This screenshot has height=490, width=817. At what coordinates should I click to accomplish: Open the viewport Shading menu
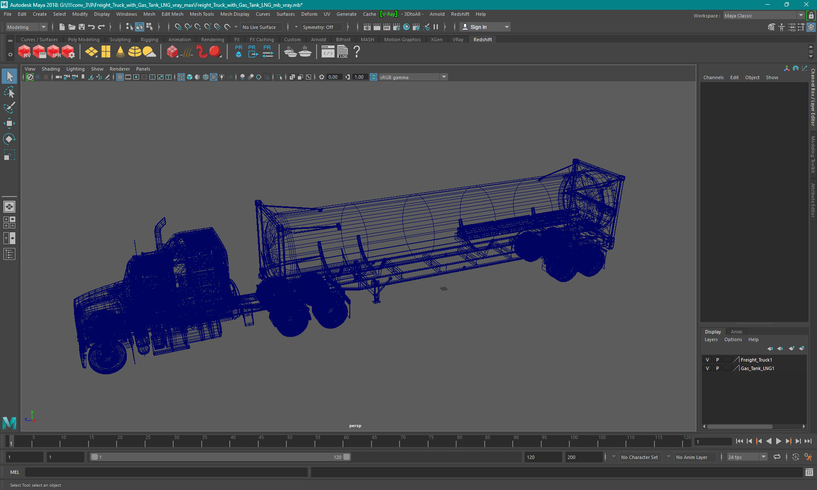(x=51, y=69)
